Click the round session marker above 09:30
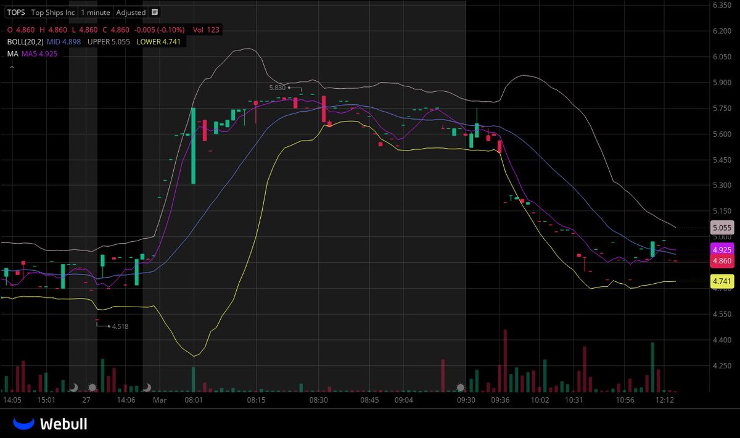The image size is (740, 438). (x=460, y=387)
